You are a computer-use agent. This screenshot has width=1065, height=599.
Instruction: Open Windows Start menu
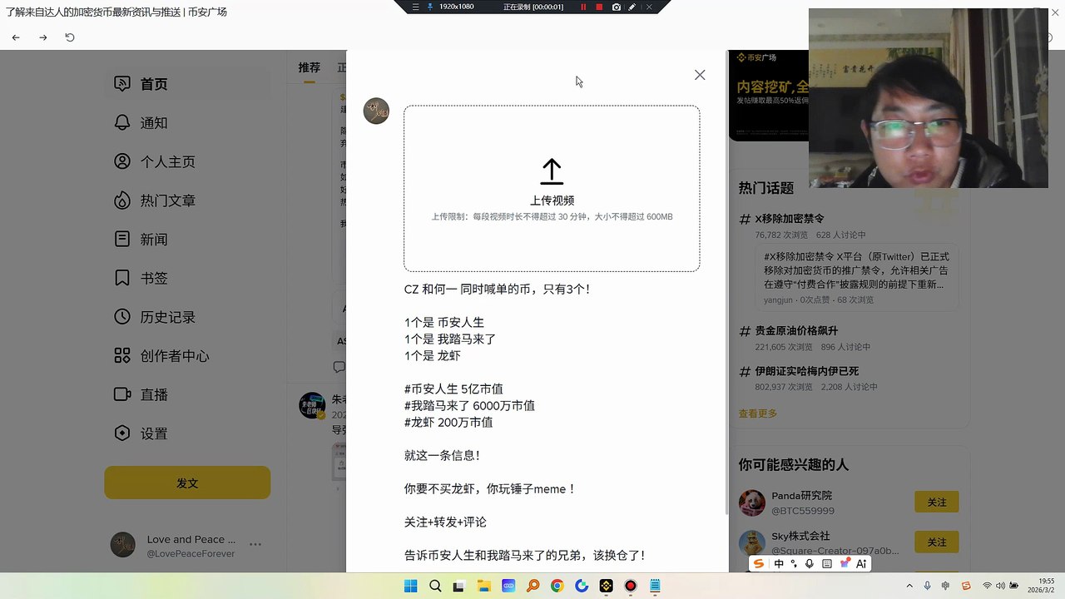[410, 586]
